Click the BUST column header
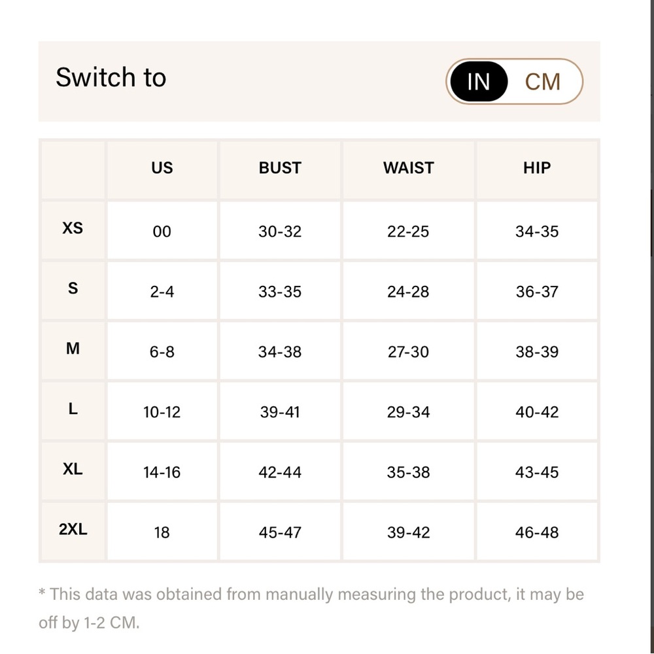654x654 pixels. click(280, 170)
